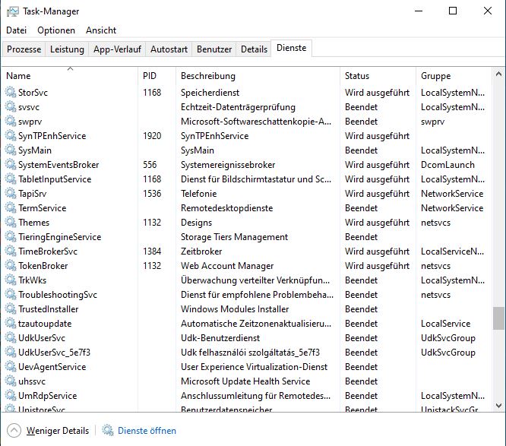The height and width of the screenshot is (446, 506).
Task: Click the TimeBrokerSvc gear icon
Action: 11,251
